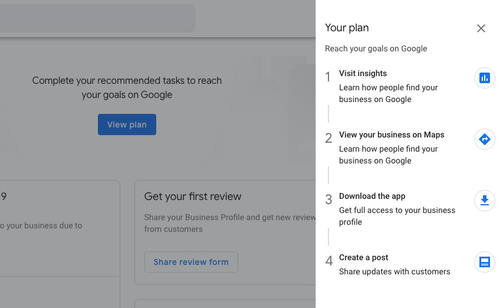Click the Share review form button
Image resolution: width=503 pixels, height=308 pixels.
coord(191,262)
